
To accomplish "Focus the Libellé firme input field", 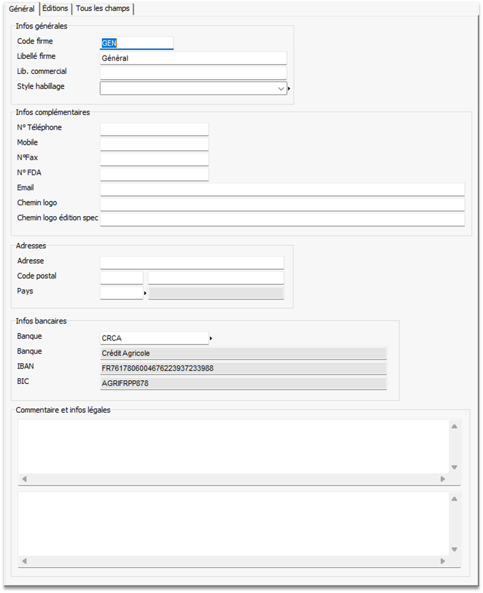I will click(x=193, y=58).
